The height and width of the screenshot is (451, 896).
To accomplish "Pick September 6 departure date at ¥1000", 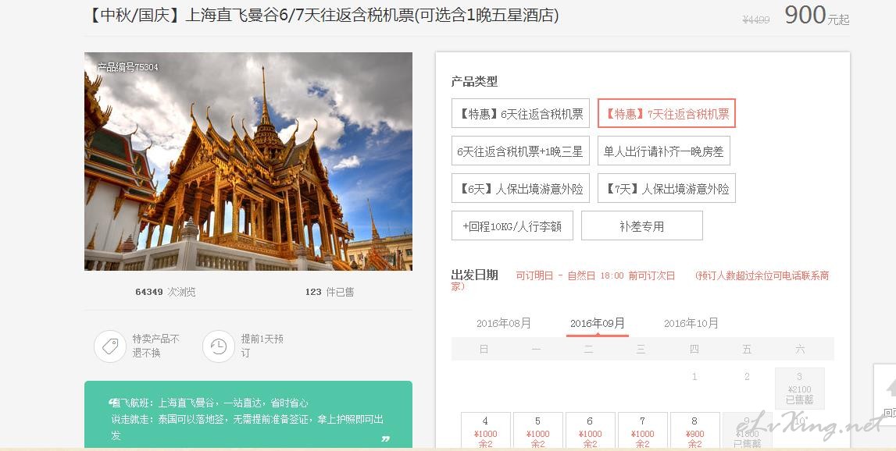I will tap(591, 431).
